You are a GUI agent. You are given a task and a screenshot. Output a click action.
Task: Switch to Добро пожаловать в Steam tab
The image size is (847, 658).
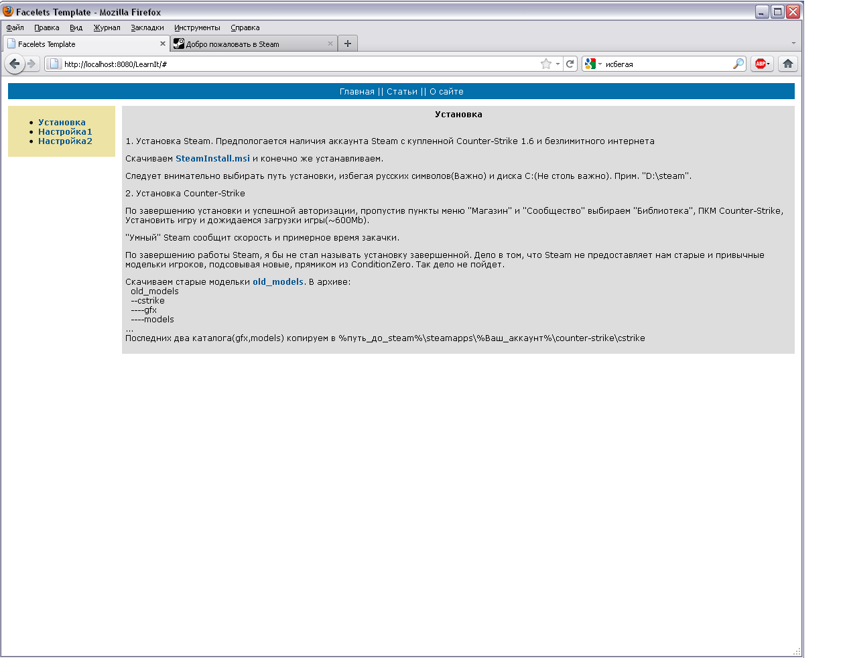tap(254, 44)
